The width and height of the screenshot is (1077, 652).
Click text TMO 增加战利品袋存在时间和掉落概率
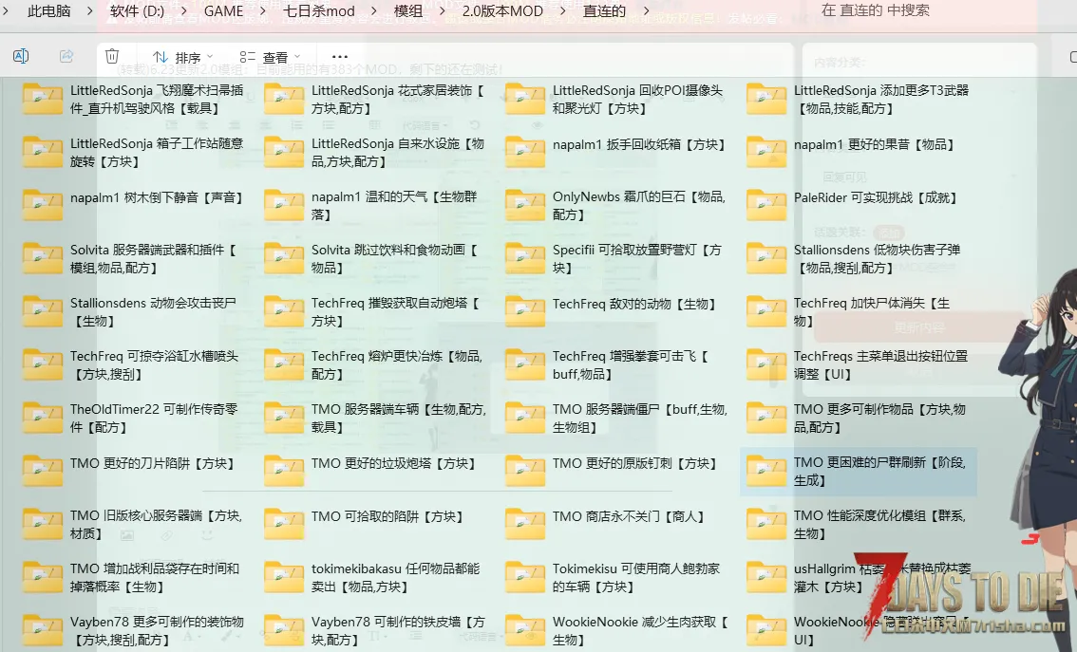tap(155, 578)
